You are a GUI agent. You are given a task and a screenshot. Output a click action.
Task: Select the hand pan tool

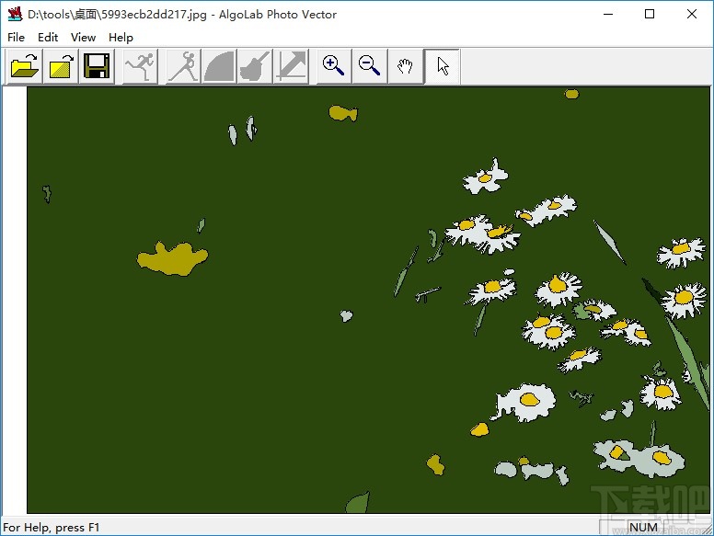406,66
